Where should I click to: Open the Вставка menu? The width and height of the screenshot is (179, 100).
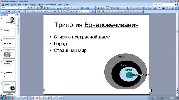click(x=25, y=4)
